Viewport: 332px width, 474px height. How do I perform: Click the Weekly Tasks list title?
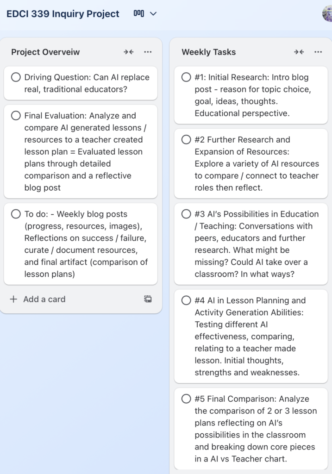click(x=208, y=52)
